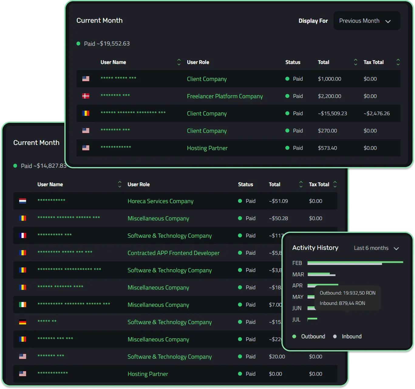Toggle the Outbound legend item

coord(309,337)
